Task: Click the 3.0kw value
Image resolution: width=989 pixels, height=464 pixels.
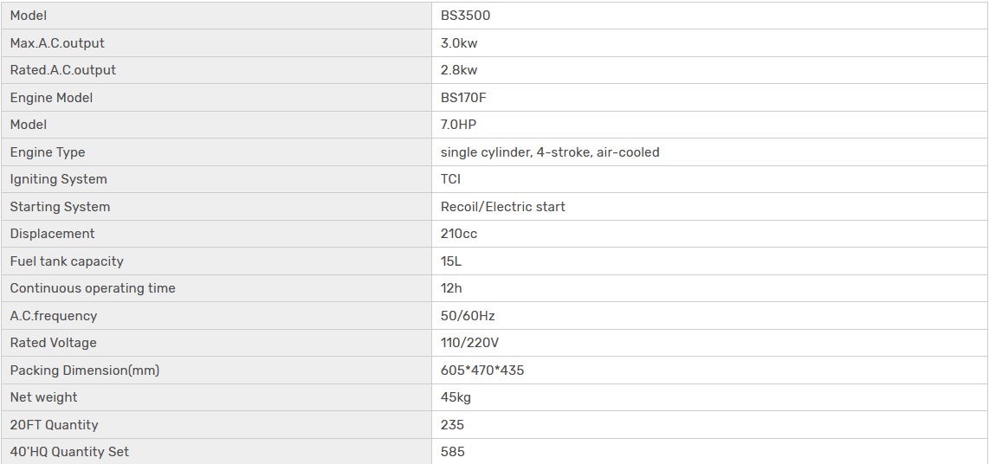Action: tap(459, 42)
